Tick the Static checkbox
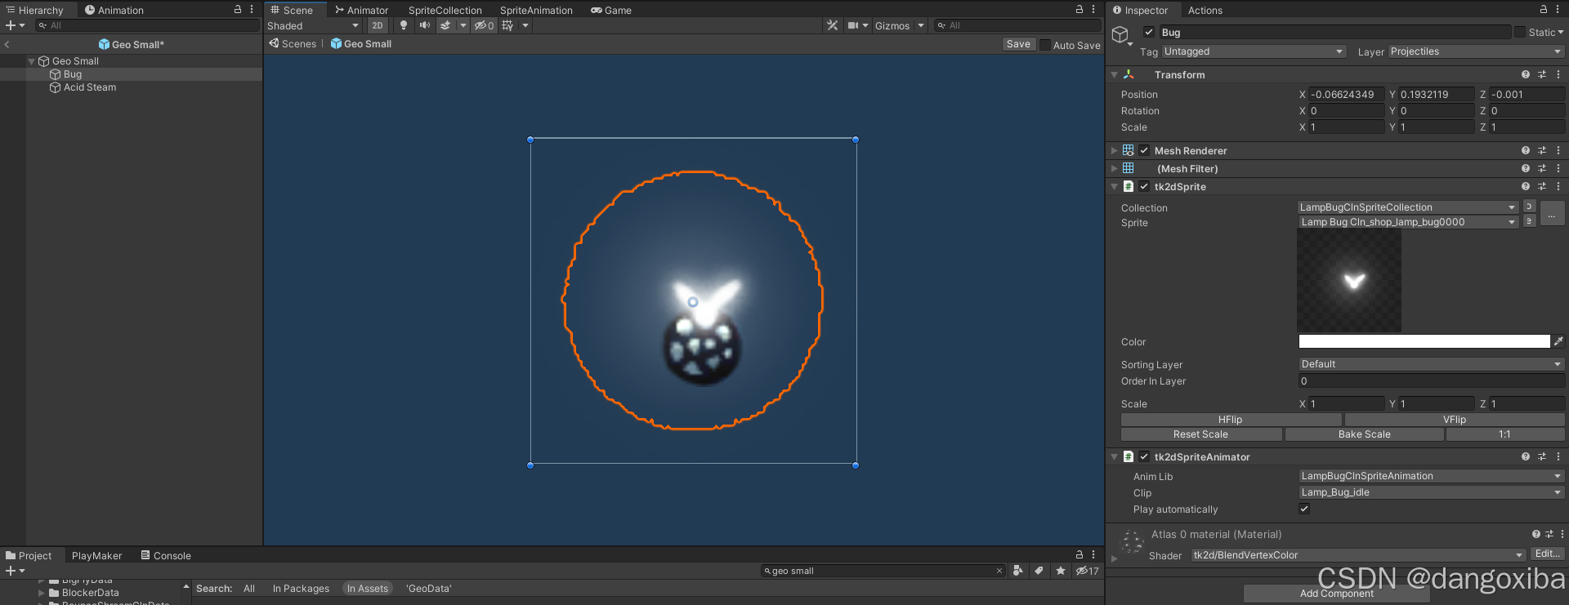Image resolution: width=1569 pixels, height=605 pixels. (x=1520, y=32)
